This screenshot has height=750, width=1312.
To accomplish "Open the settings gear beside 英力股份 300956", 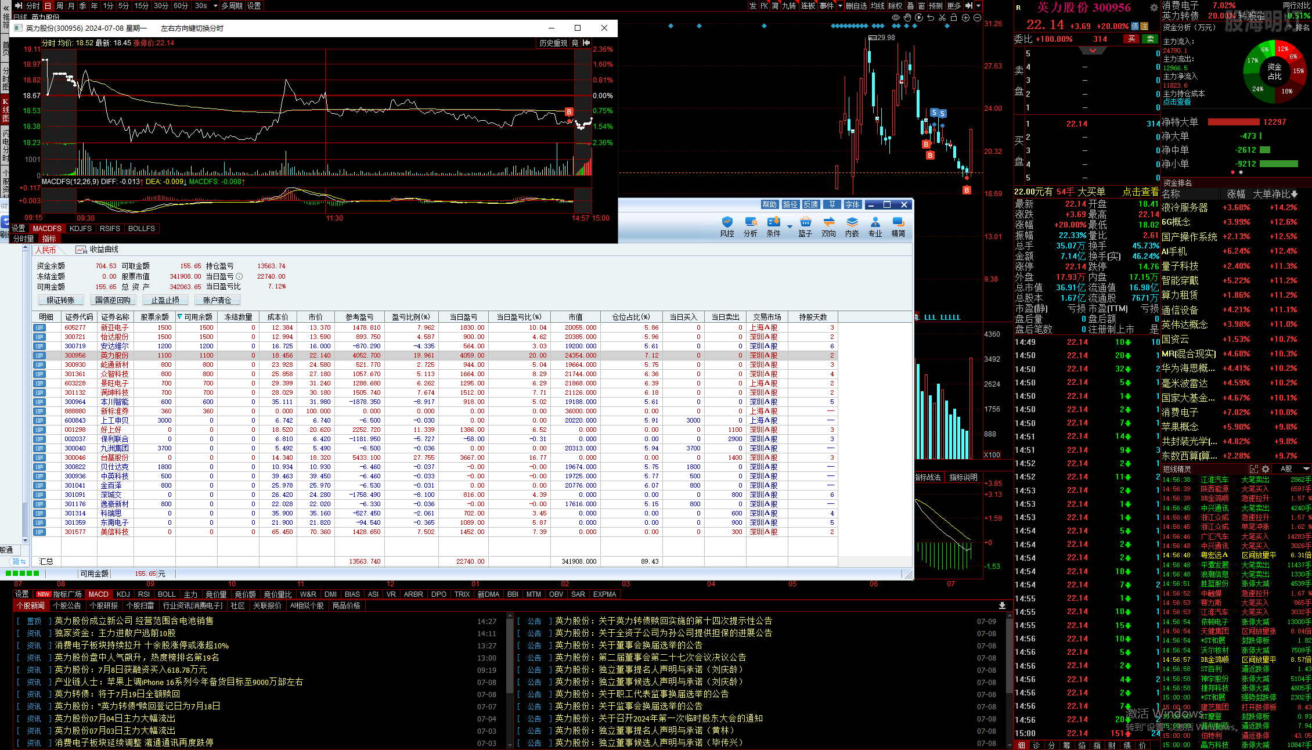I will [1154, 8].
